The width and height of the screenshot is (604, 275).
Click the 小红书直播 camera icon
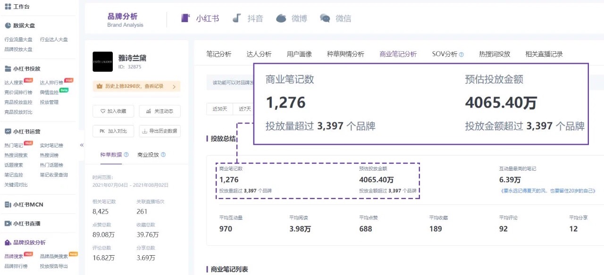[8, 224]
